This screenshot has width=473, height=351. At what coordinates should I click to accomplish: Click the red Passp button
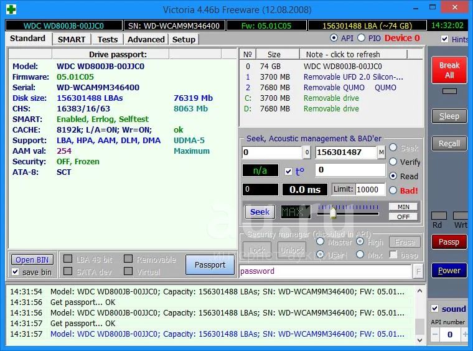tap(449, 242)
